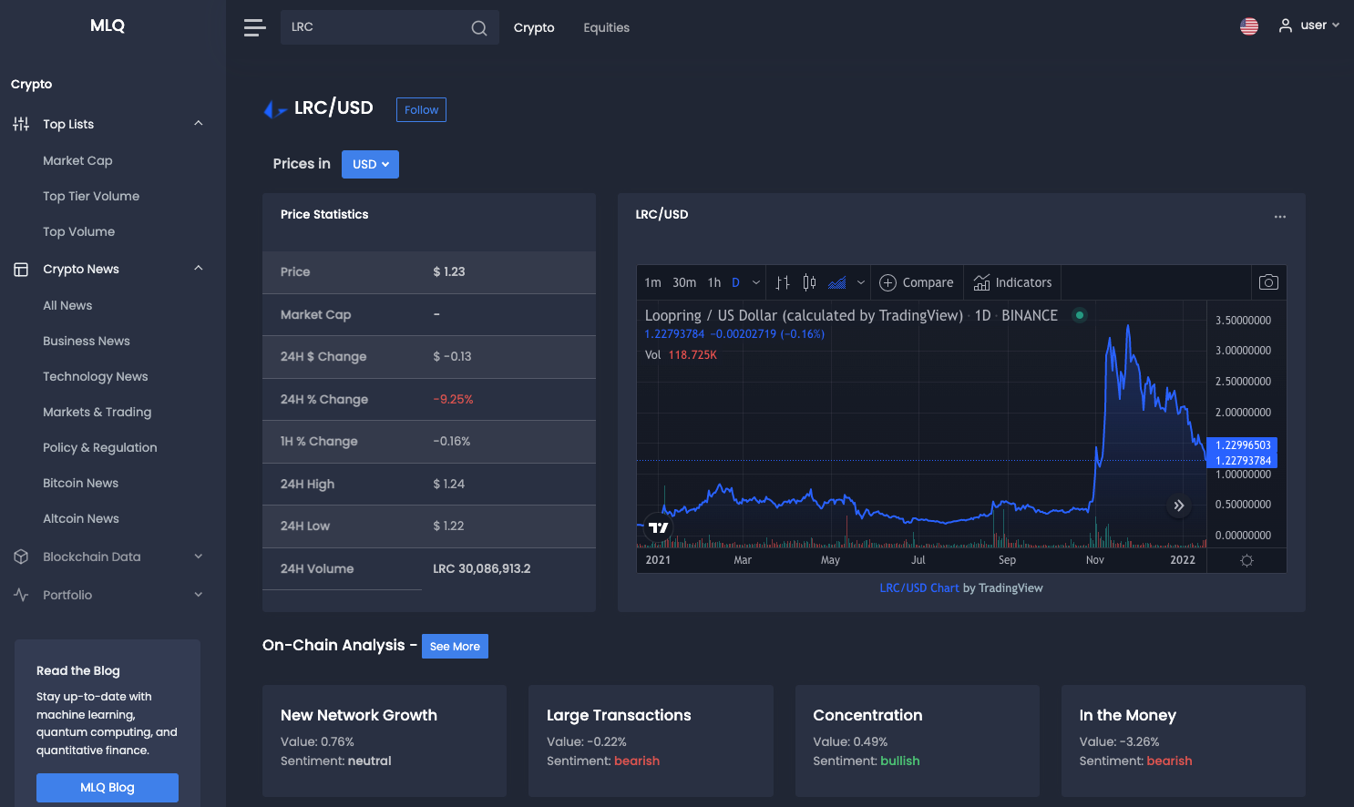The width and height of the screenshot is (1354, 807).
Task: Expand the Blockchain Data section
Action: point(199,557)
